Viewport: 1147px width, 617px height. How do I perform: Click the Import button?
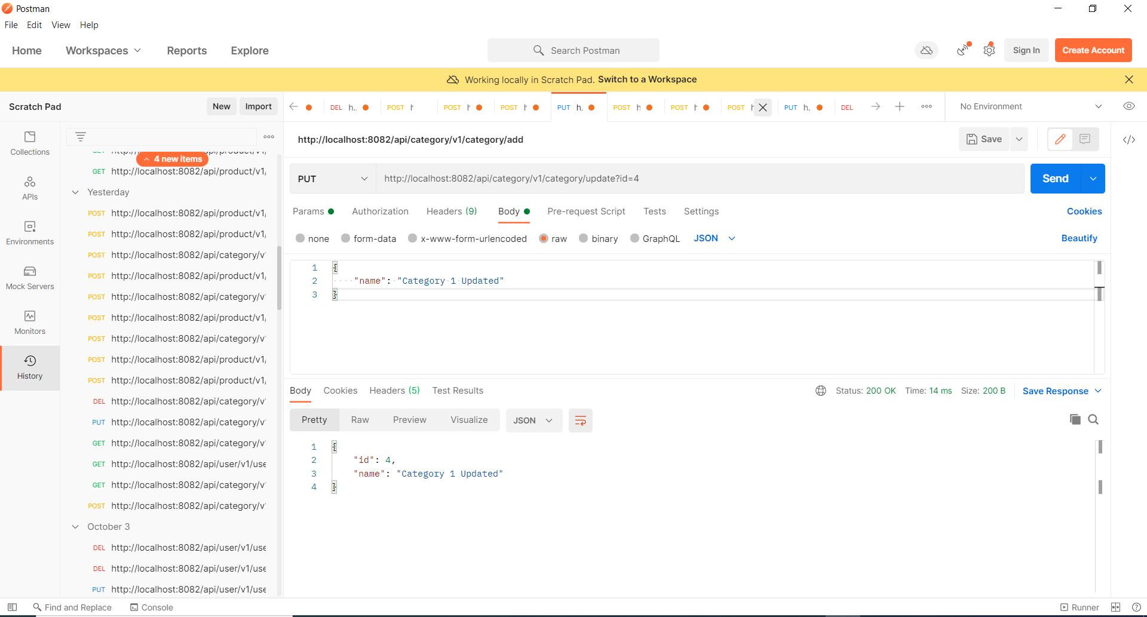pyautogui.click(x=258, y=106)
